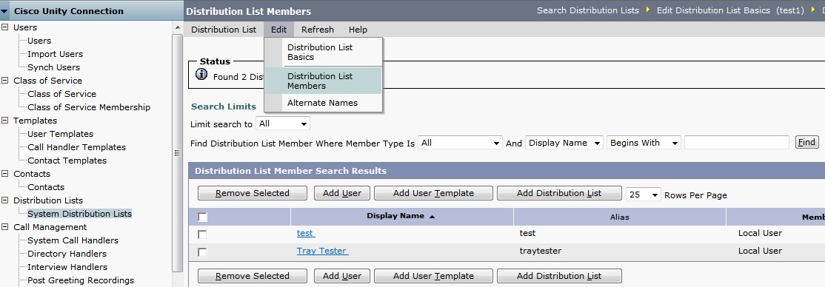Image resolution: width=825 pixels, height=287 pixels.
Task: Check the box for member test
Action: 203,234
